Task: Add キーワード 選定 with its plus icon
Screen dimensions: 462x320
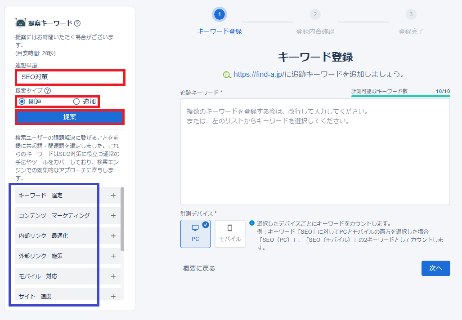Action: click(x=113, y=196)
